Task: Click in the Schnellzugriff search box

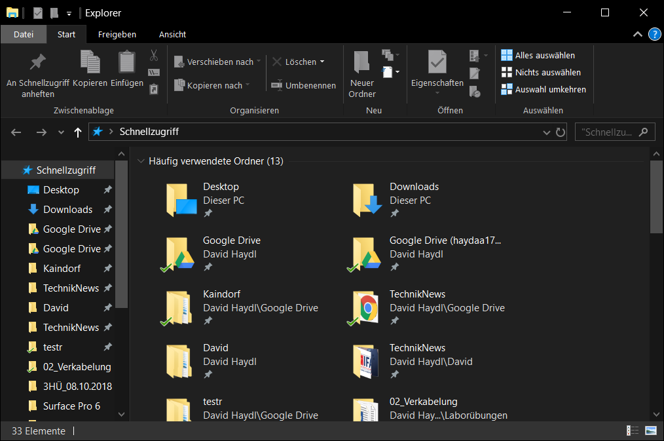Action: pos(614,132)
